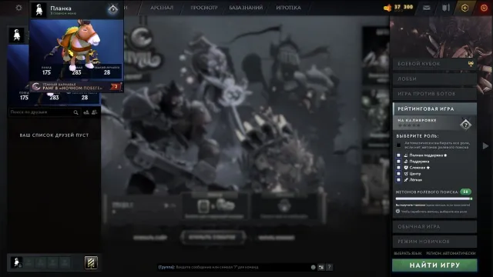The image size is (493, 277).
Task: Check the Лёгкая role
Action: pos(399,179)
